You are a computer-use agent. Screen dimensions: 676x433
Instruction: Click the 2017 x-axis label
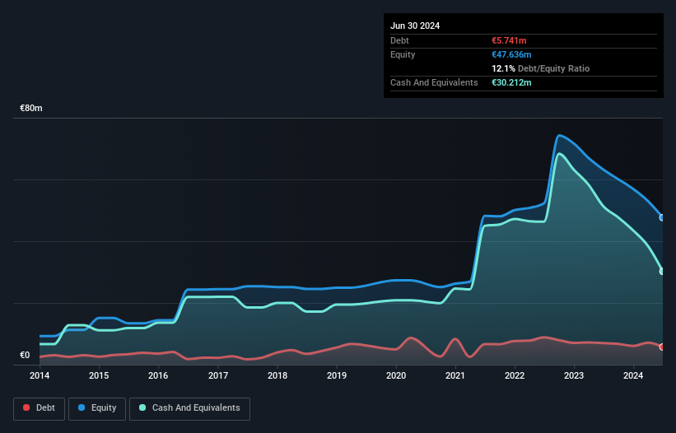[218, 375]
